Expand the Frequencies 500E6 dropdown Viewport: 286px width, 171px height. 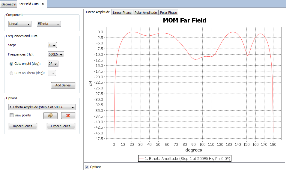pos(56,55)
